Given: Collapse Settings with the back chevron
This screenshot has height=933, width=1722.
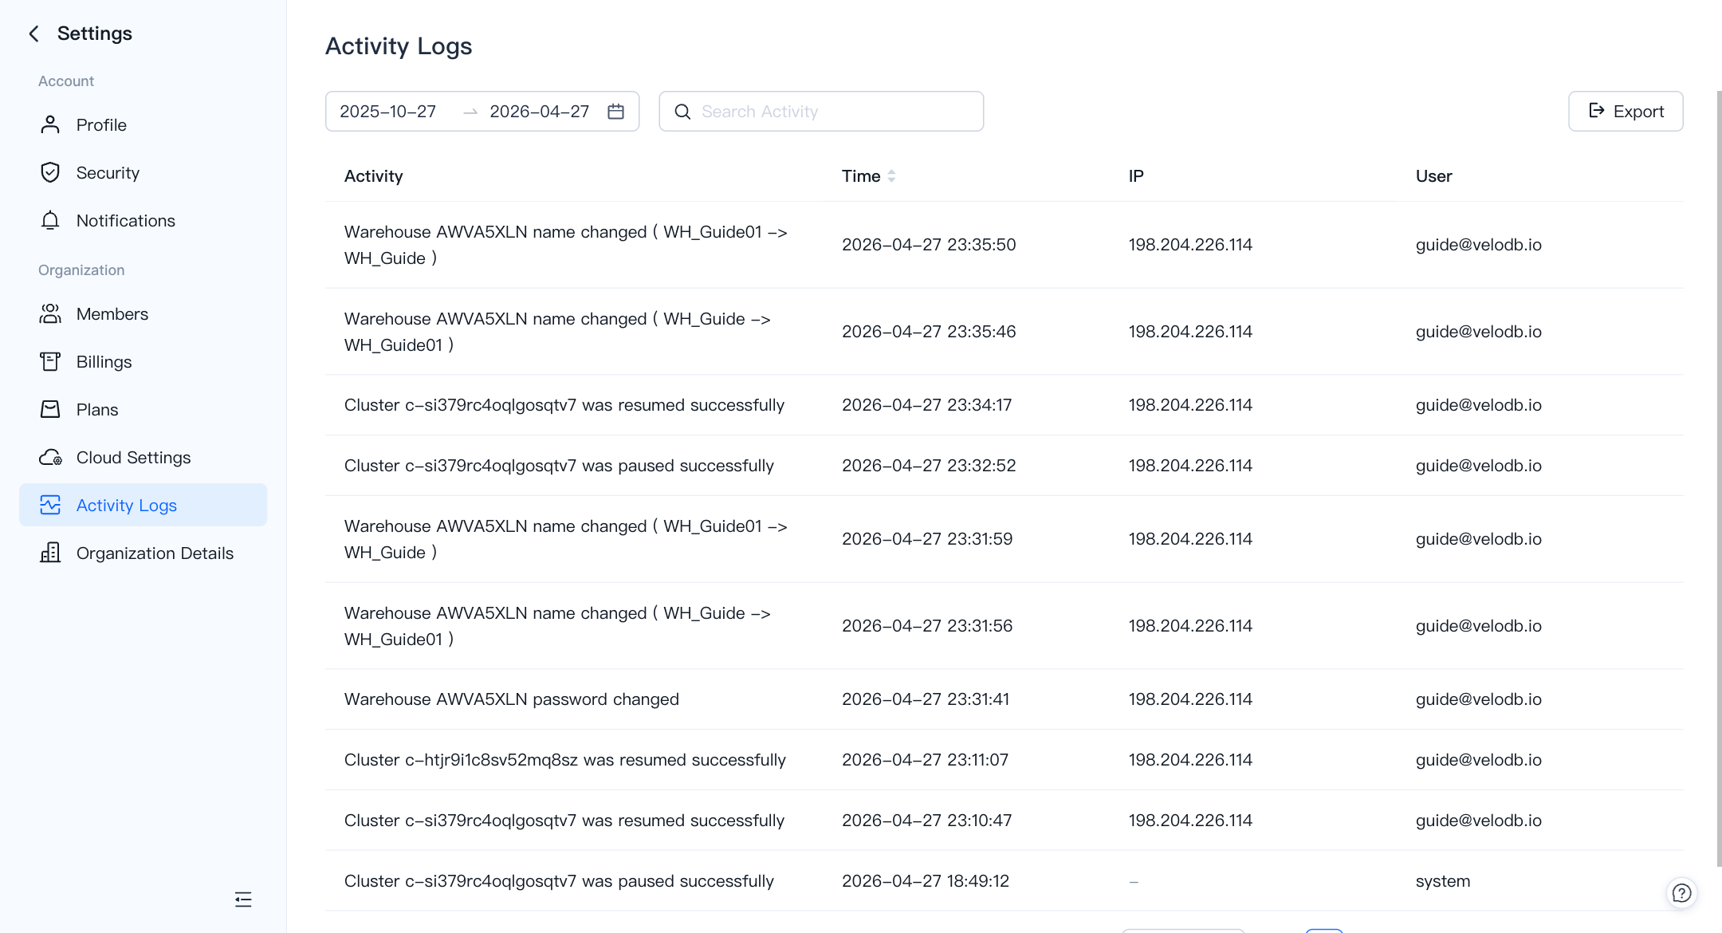Looking at the screenshot, I should [x=33, y=33].
